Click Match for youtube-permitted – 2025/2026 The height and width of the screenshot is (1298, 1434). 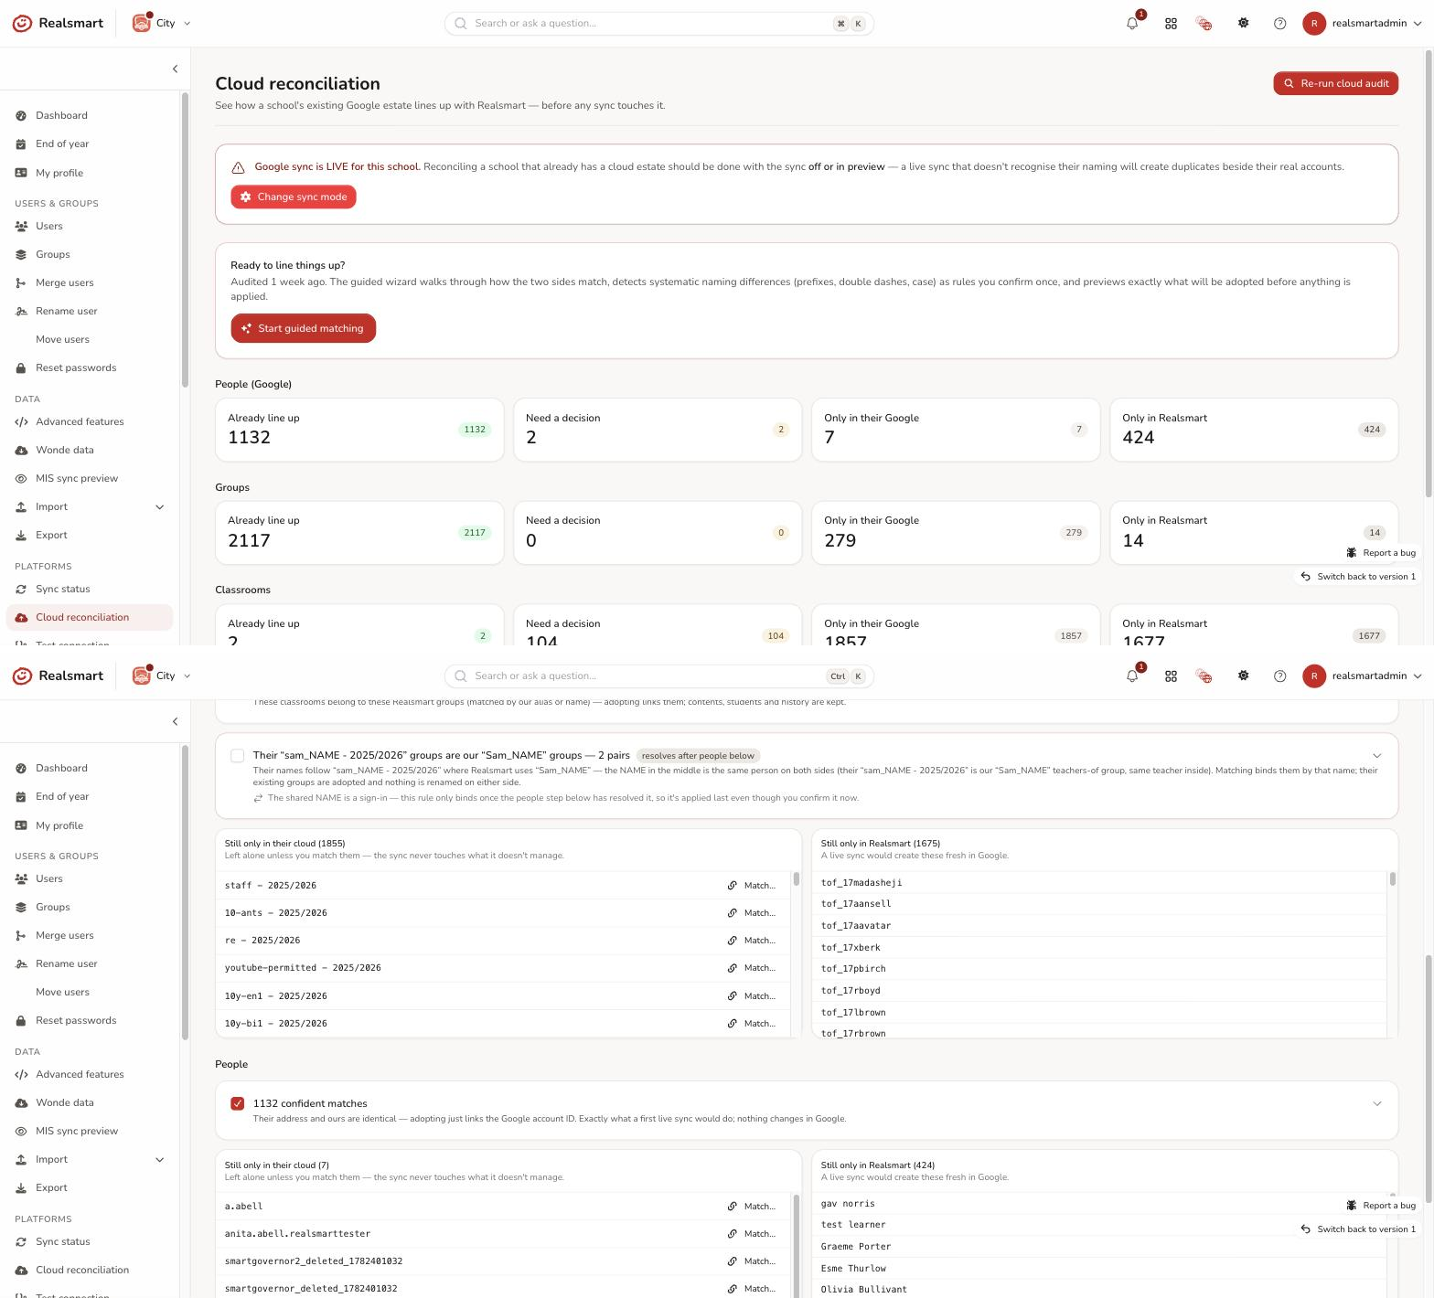(751, 967)
